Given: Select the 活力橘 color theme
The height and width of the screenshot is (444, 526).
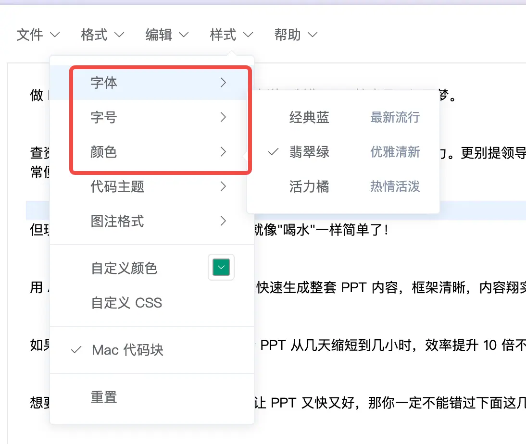Looking at the screenshot, I should [343, 186].
